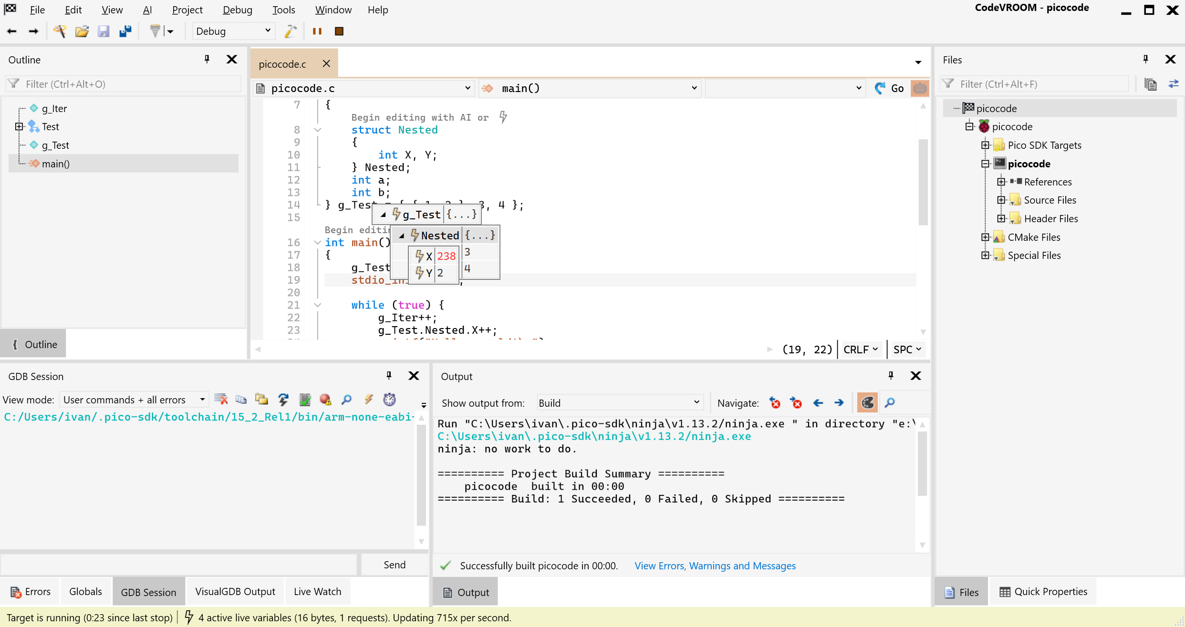The image size is (1185, 627).
Task: Click the refresh lightning icon in GDB Session
Action: click(283, 400)
